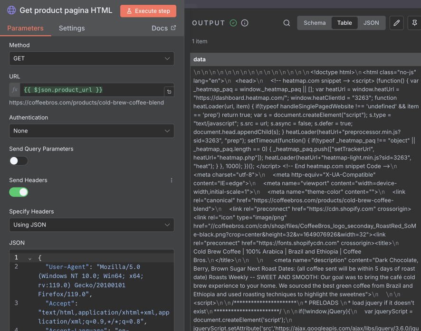This screenshot has width=421, height=331.
Task: Click JSON editor line number 2
Action: pyautogui.click(x=16, y=266)
